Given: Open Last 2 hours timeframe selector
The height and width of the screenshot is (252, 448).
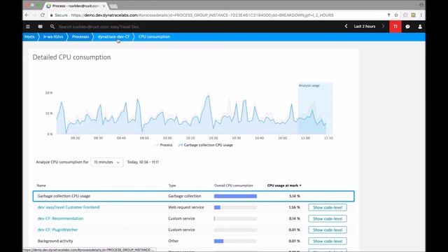Looking at the screenshot, I should 365,27.
